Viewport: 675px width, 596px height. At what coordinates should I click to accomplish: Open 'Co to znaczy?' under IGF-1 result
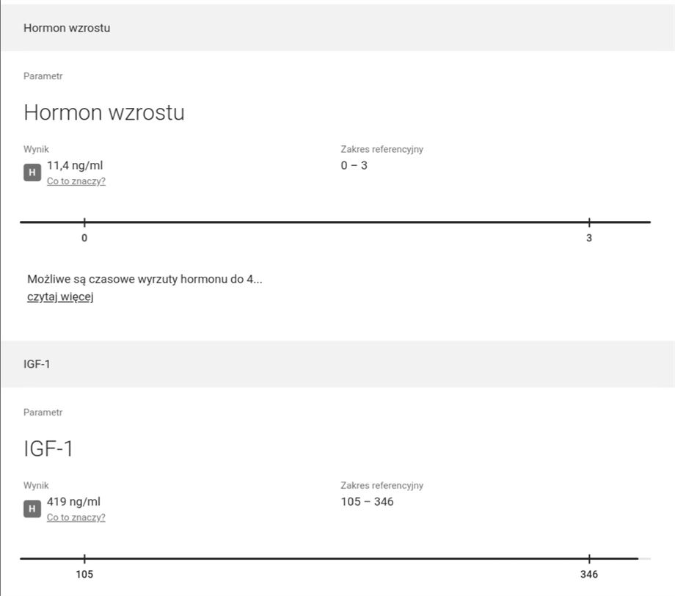tap(76, 517)
